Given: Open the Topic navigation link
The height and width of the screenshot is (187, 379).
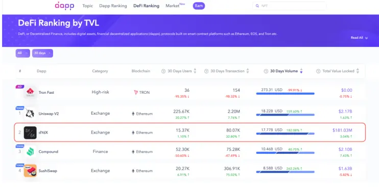Looking at the screenshot, I should tap(87, 6).
